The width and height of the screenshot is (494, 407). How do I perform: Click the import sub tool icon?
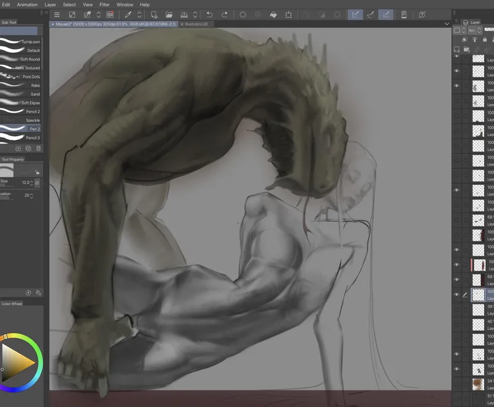click(19, 148)
